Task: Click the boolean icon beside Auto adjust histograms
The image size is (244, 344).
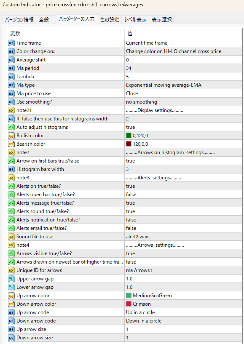Action: [x=11, y=127]
